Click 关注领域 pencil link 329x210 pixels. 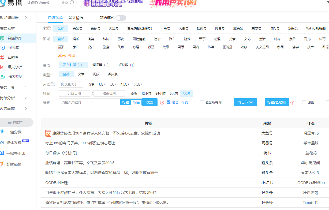66,55
